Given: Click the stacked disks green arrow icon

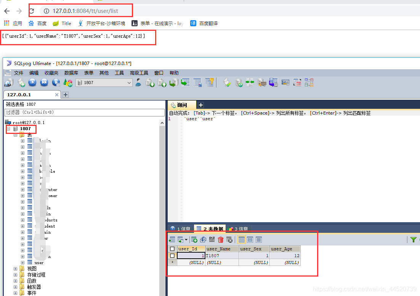Looking at the screenshot, I should pyautogui.click(x=173, y=83).
